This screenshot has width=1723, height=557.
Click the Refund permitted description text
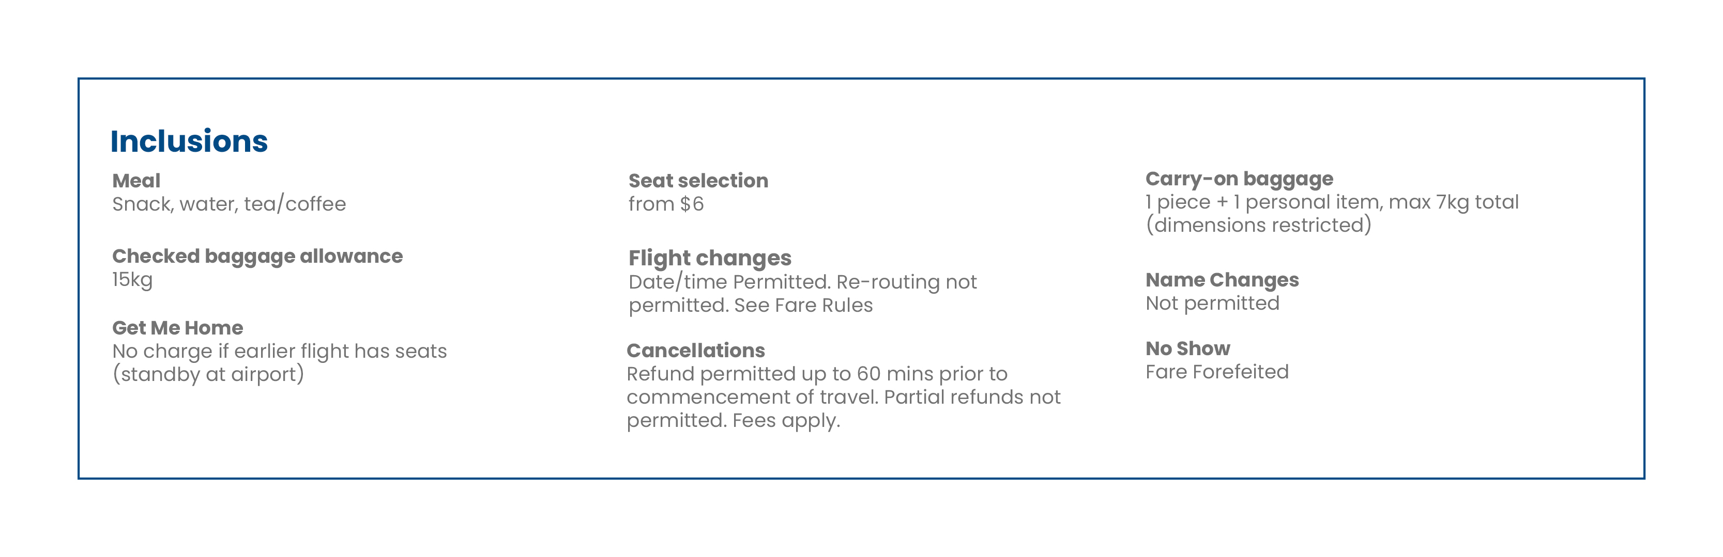point(844,396)
